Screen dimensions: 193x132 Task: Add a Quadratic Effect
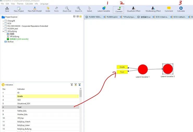tap(134, 9)
